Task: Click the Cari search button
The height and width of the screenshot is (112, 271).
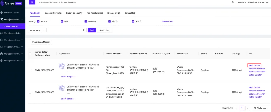Action: click(92, 30)
